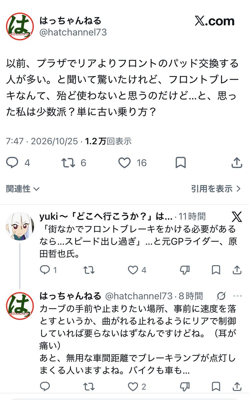
Task: Click the X icon on yuki's reply
Action: [x=236, y=217]
